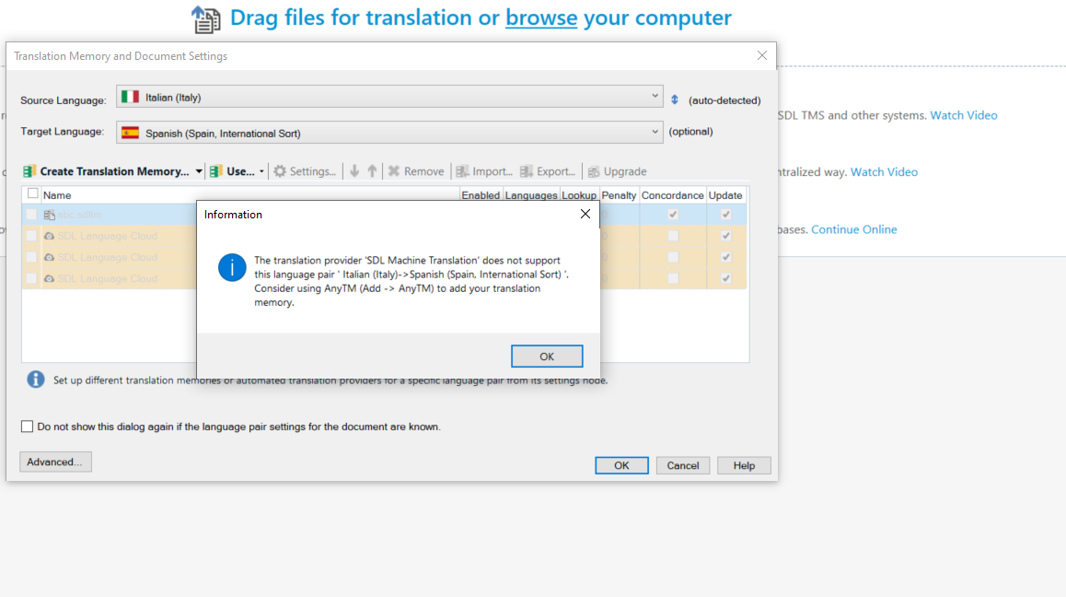Toggle Update checkbox of last SDL Language Cloud

(726, 278)
